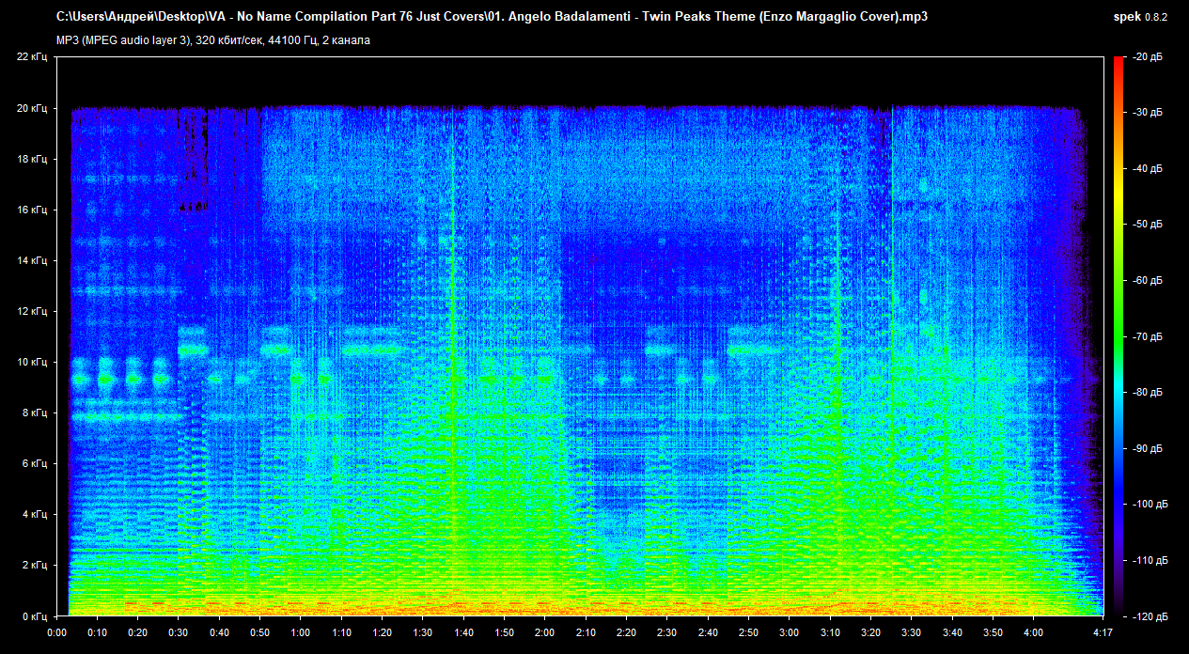
Task: Click the 22 кГц frequency label
Action: pyautogui.click(x=32, y=57)
